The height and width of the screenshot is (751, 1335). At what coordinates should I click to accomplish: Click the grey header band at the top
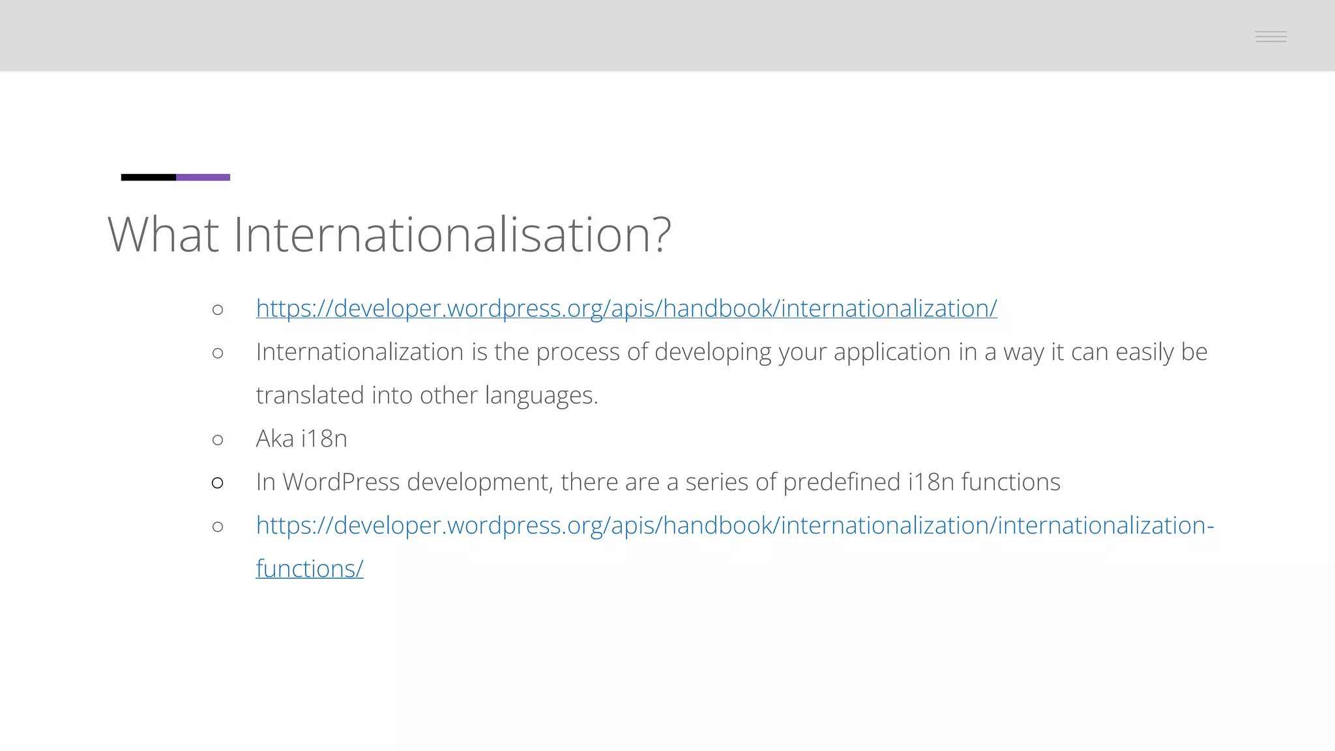point(652,36)
